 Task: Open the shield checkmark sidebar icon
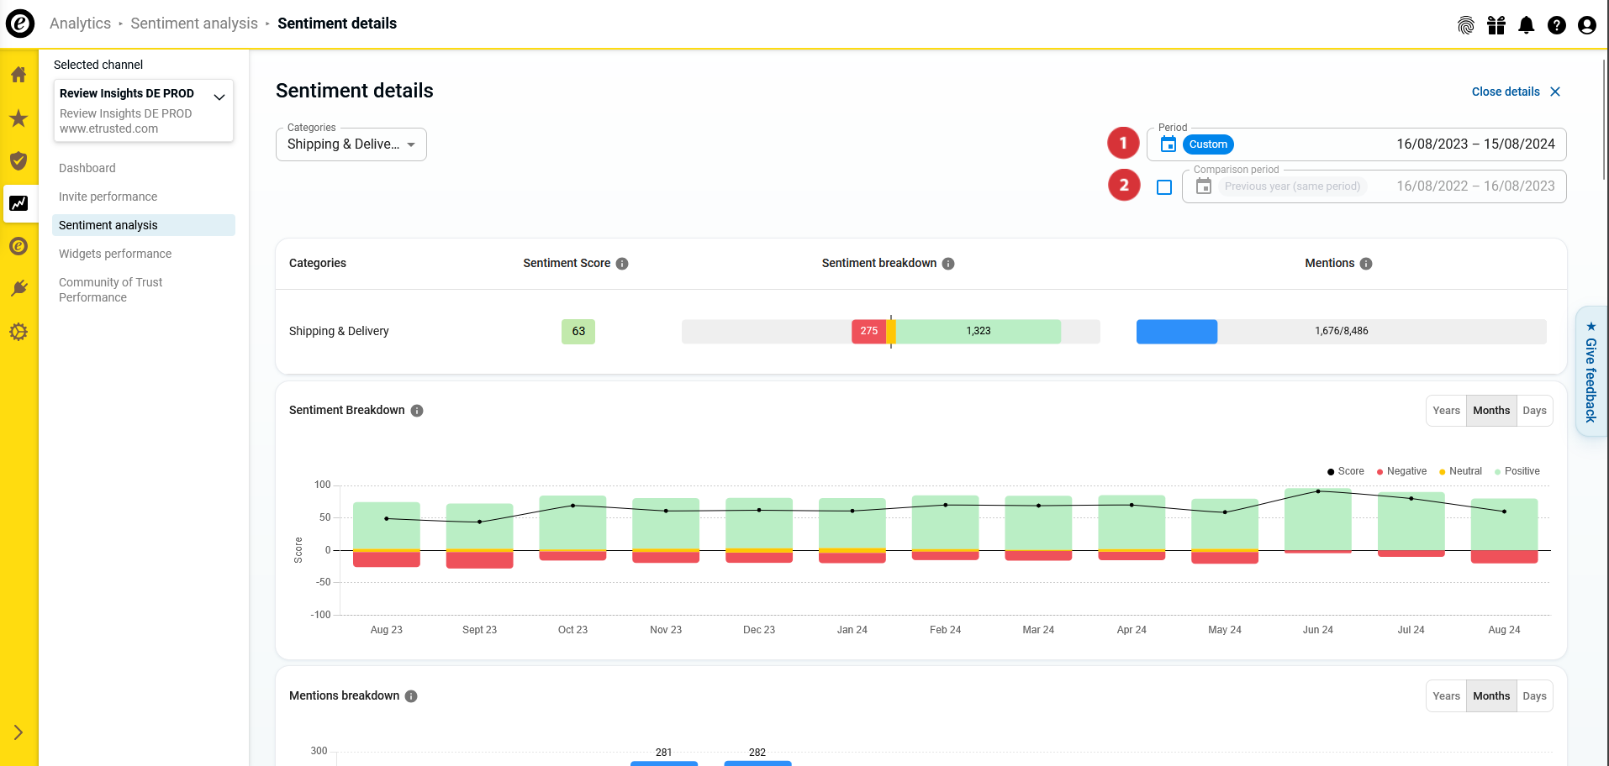[x=18, y=160]
